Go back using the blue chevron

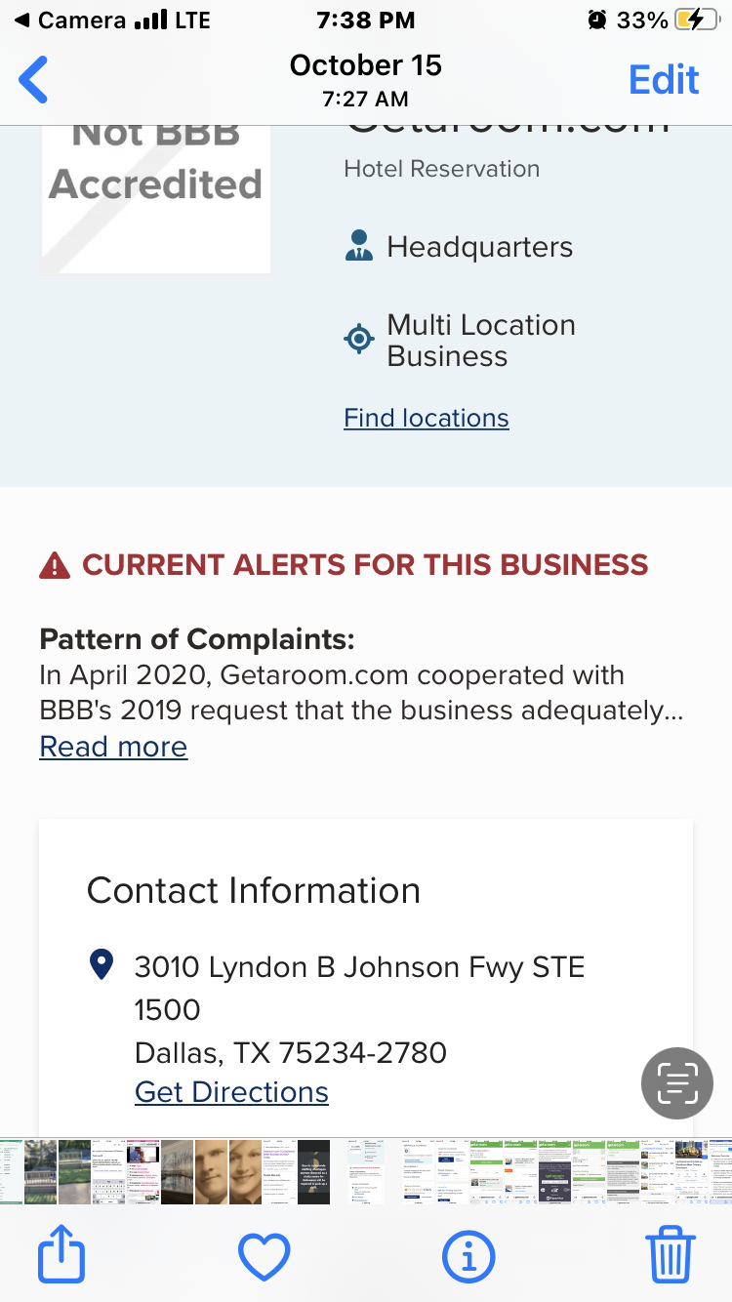34,80
